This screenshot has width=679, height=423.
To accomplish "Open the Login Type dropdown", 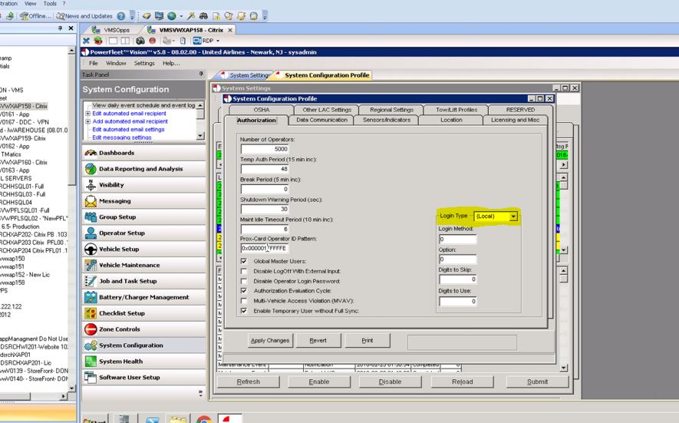I will coord(513,216).
